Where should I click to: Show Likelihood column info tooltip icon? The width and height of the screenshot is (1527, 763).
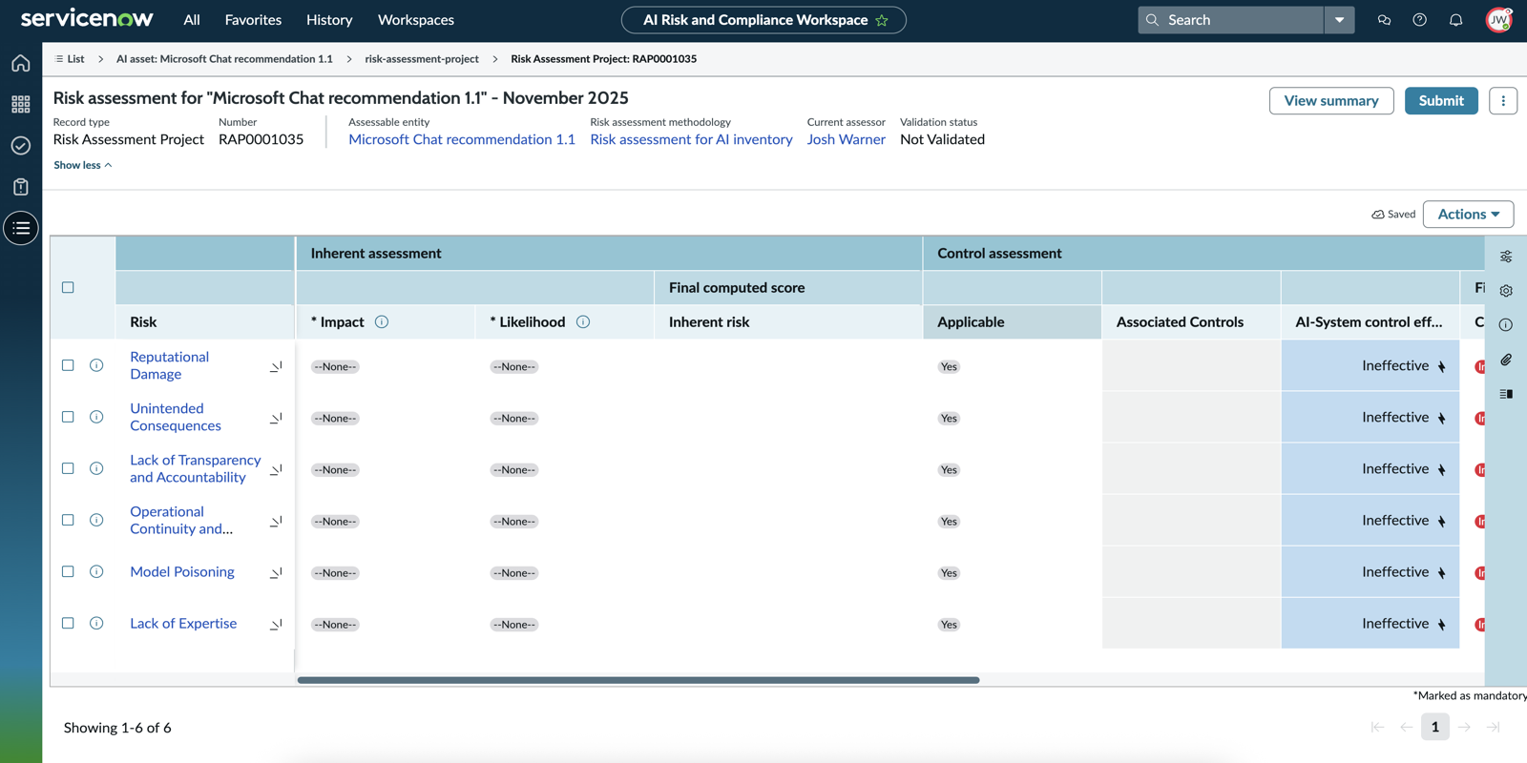[583, 322]
